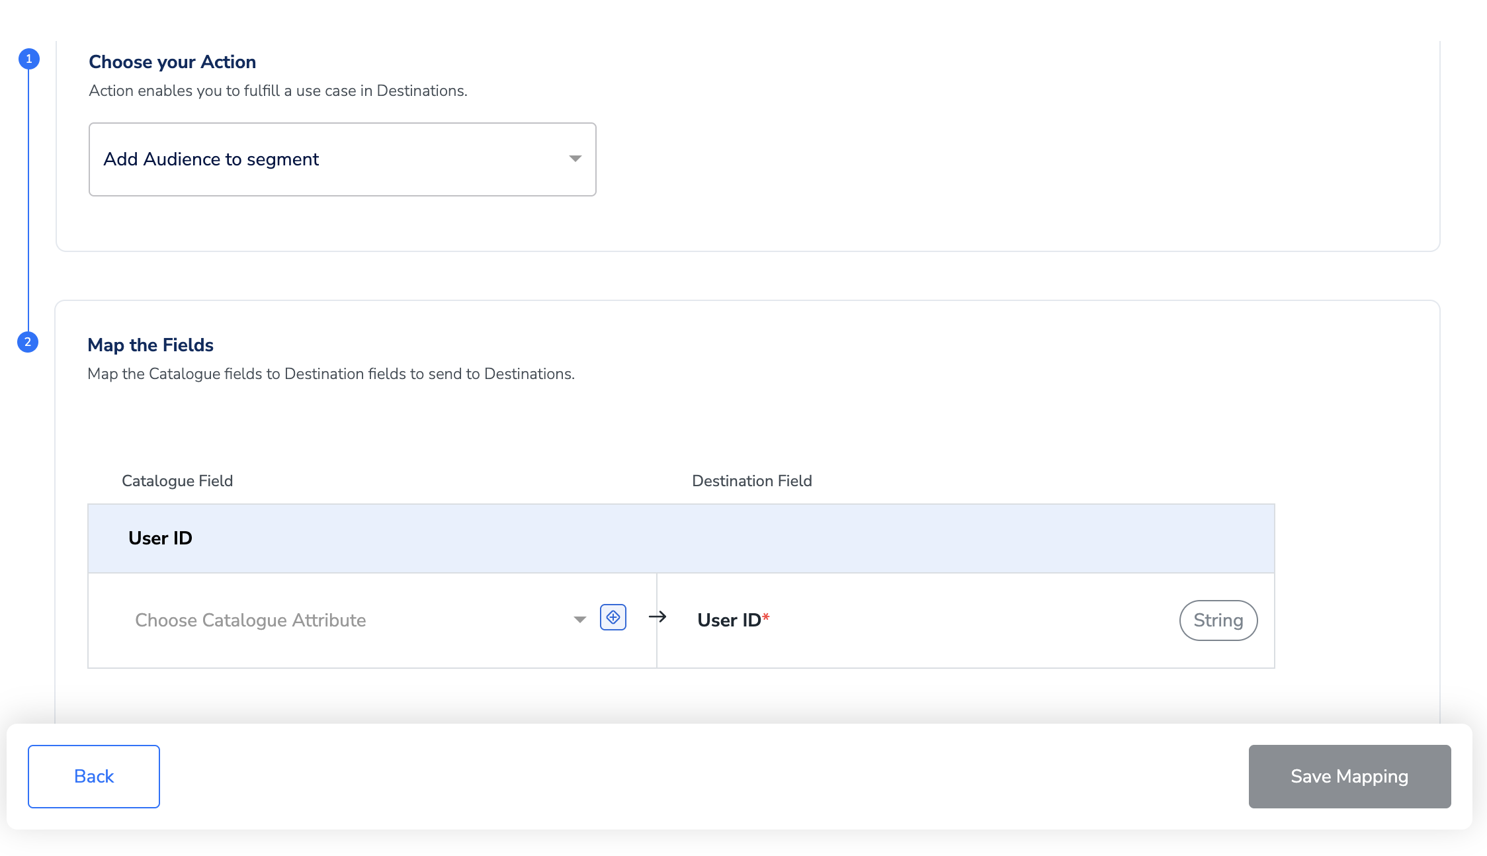Click the Map the Fields heading
The image size is (1487, 856).
click(x=150, y=345)
